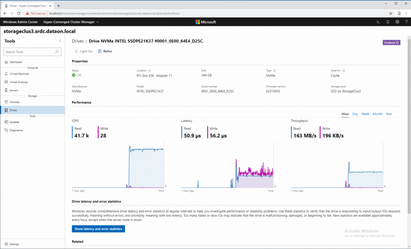This screenshot has width=411, height=249.
Task: Click the Location info icon
Action: click(149, 71)
